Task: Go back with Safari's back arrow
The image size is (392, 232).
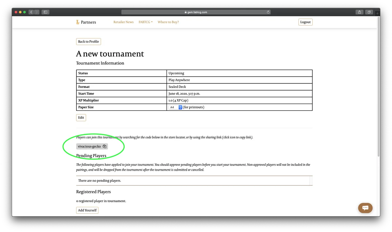Action: 31,12
